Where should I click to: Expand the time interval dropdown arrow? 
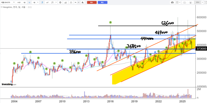pyautogui.click(x=38, y=3)
